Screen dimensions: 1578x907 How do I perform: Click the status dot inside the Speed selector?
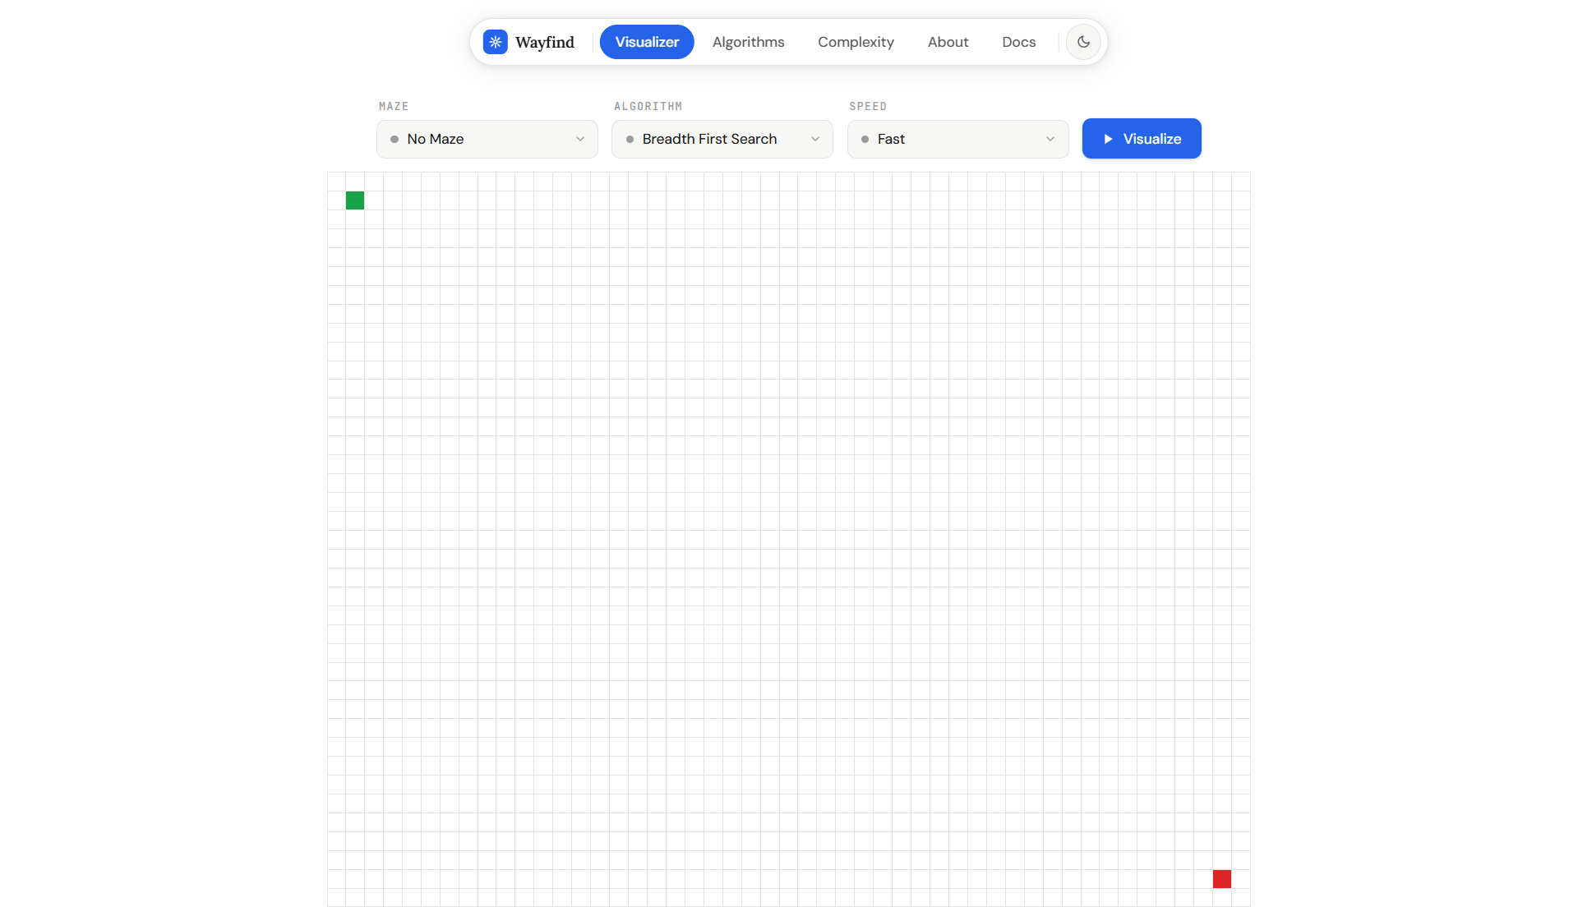[x=865, y=139]
